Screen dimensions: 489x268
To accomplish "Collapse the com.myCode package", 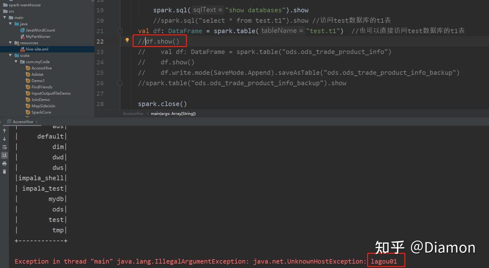I will click(x=16, y=61).
